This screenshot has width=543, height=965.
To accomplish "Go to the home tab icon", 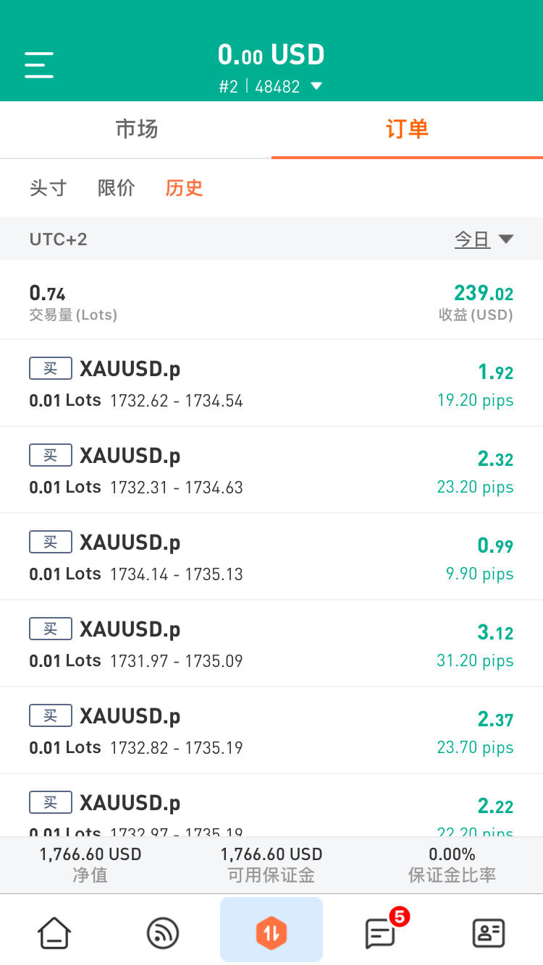I will (x=54, y=932).
